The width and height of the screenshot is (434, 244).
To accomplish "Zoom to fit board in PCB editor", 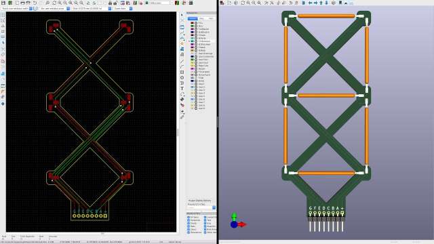I will tap(71, 3).
